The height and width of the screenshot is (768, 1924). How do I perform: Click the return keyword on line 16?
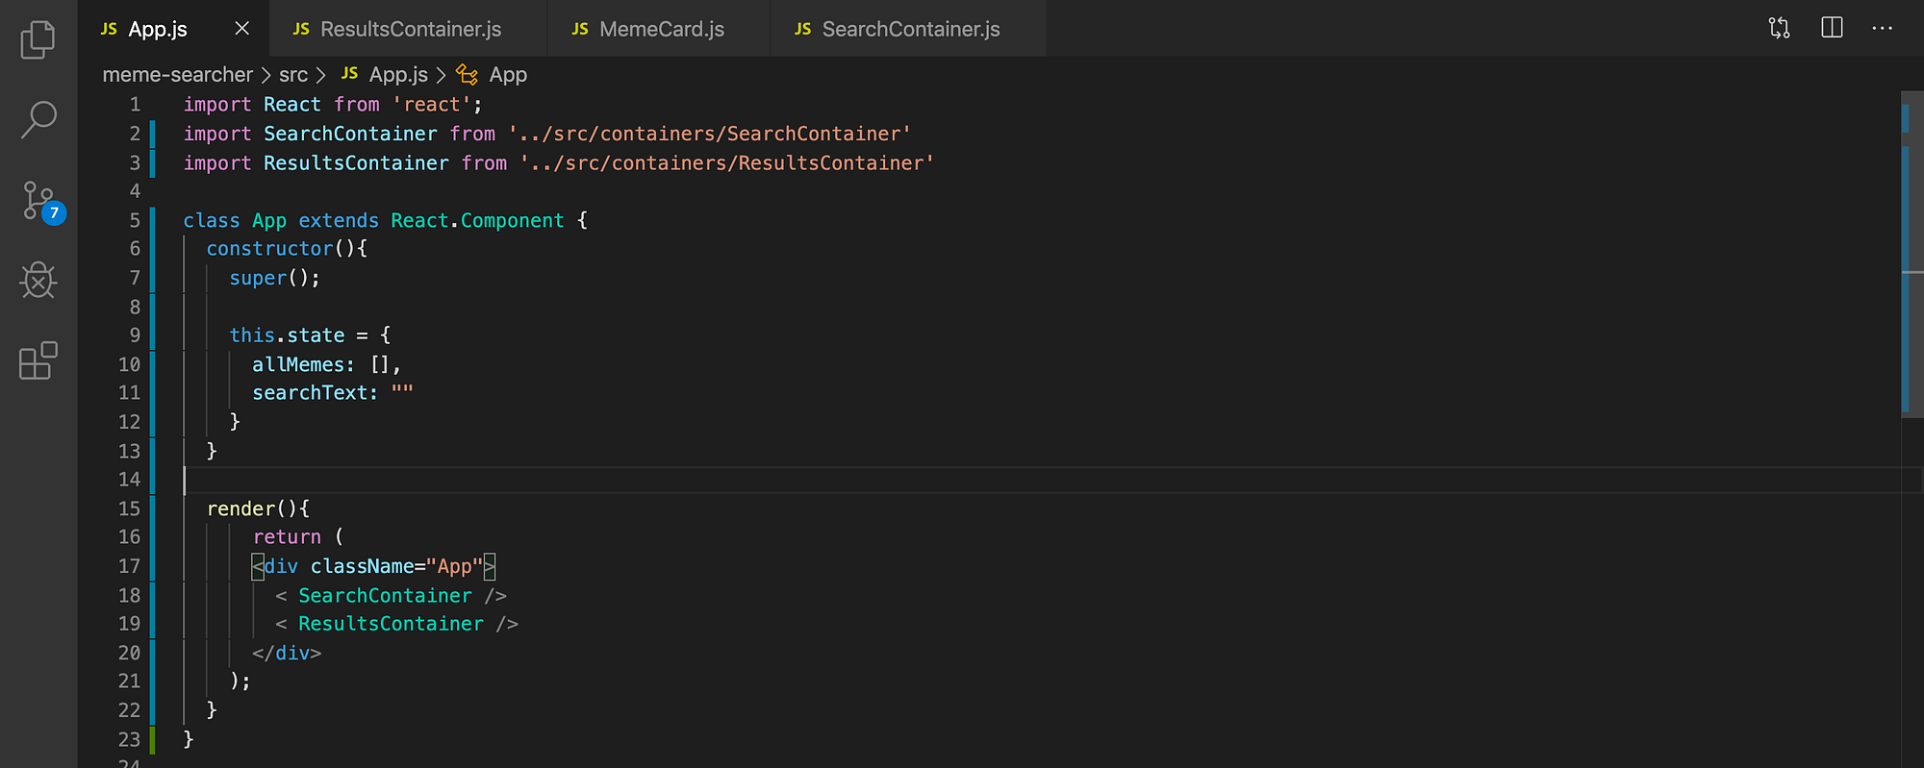pyautogui.click(x=287, y=536)
